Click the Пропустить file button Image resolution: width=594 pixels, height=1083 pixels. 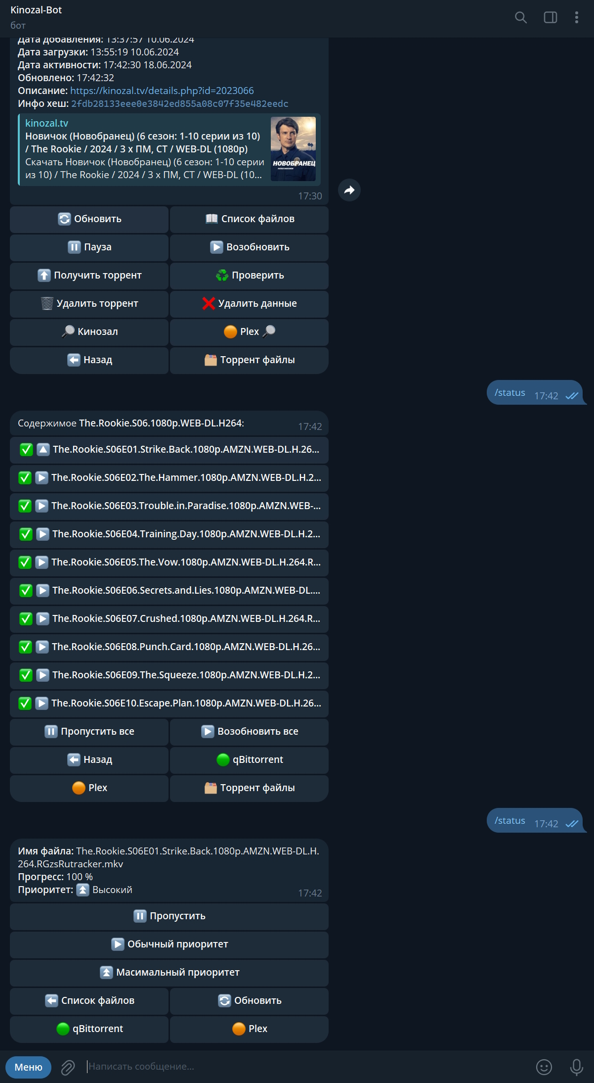pos(169,916)
